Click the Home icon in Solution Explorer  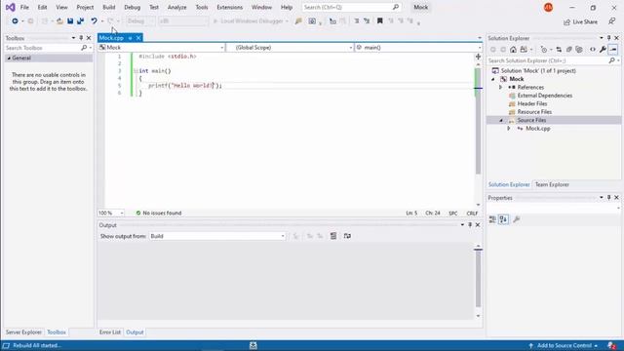coord(514,50)
